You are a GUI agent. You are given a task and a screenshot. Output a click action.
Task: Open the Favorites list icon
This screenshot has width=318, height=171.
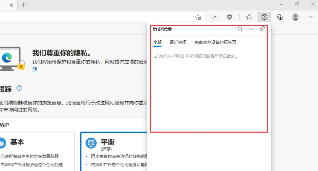[x=249, y=17]
